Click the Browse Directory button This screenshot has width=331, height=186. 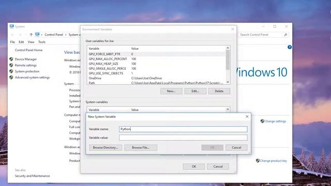pyautogui.click(x=106, y=147)
